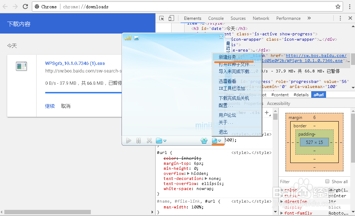Expand the folder dropdown arrow in mini Xunlei toolbar

(165, 141)
